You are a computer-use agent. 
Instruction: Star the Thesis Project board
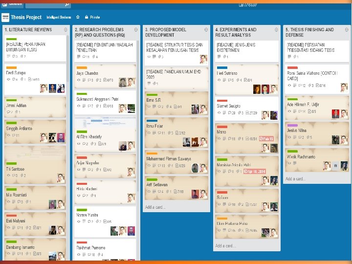[78, 17]
